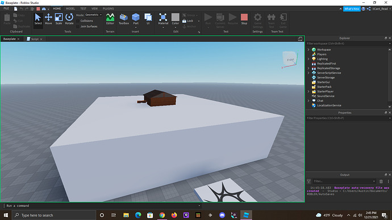Switch to the Script document tab

tap(35, 39)
